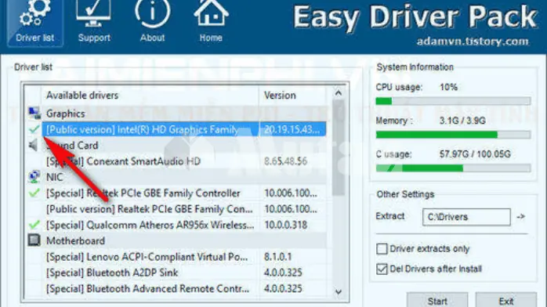Select Bluetooth Advanced Remote Control driver row
547x307 pixels.
point(177,288)
